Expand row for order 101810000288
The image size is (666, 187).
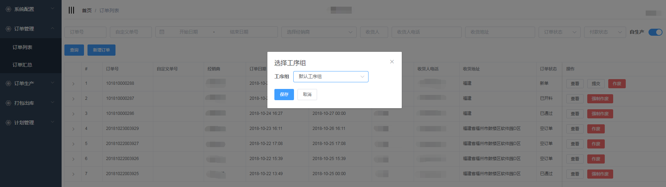click(73, 84)
